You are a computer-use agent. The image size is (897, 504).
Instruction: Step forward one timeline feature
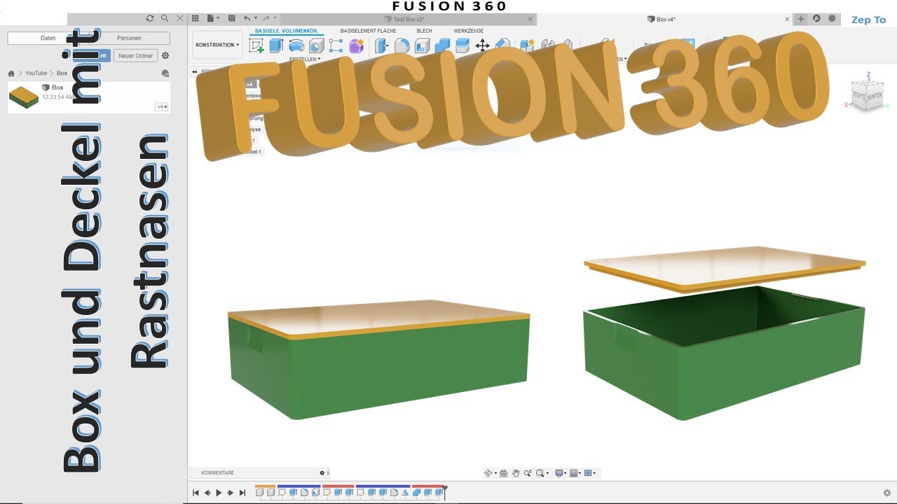tap(231, 493)
